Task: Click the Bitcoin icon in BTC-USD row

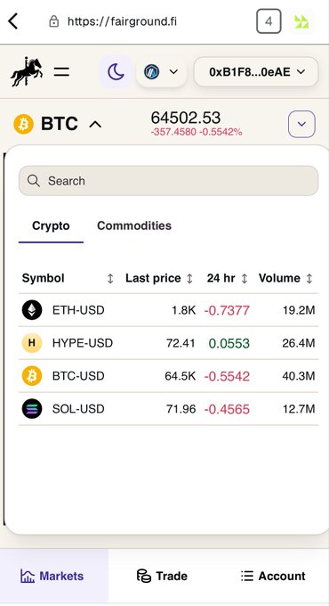Action: coord(32,376)
